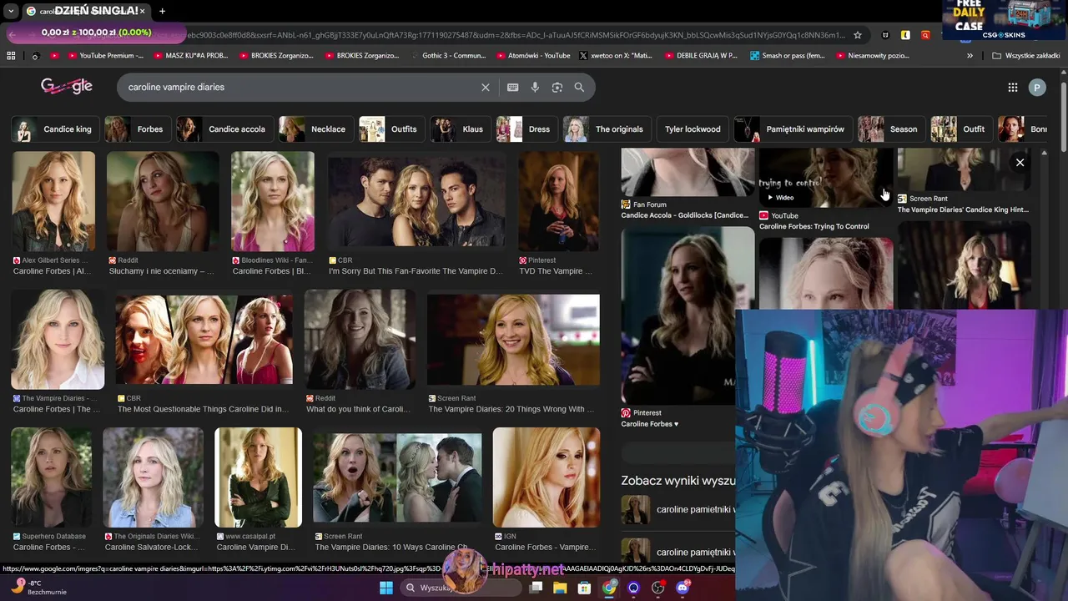Select the Candice accola filter chip
Screen dimensions: 1068x601
pos(224,129)
